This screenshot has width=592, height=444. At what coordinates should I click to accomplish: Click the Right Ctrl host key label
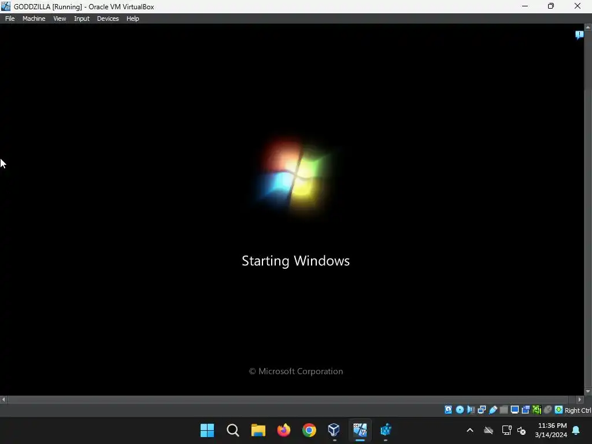point(578,410)
